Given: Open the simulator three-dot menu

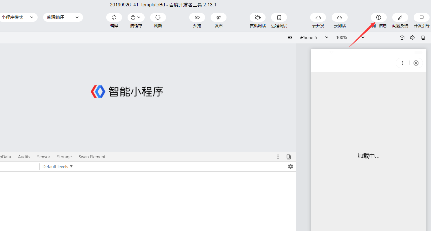Looking at the screenshot, I should point(402,63).
